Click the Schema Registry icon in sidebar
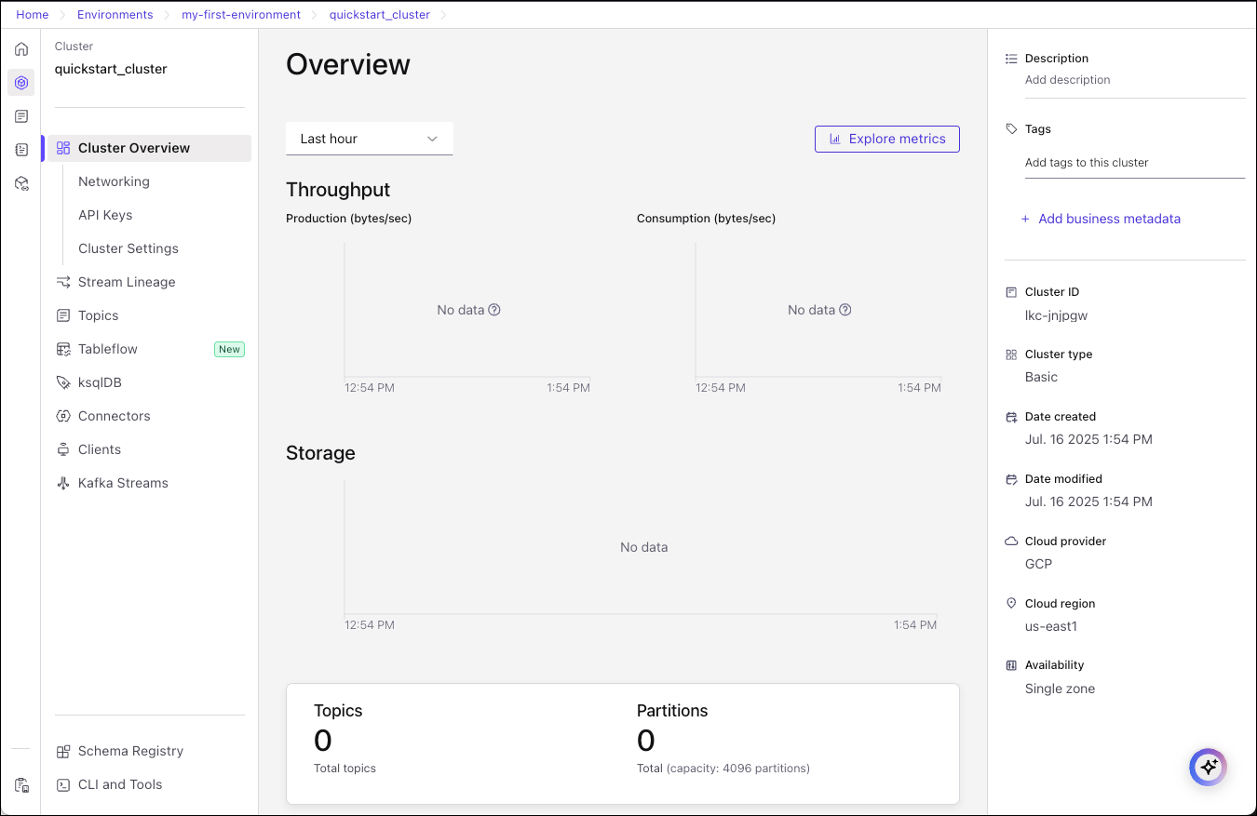Image resolution: width=1257 pixels, height=816 pixels. coord(63,751)
